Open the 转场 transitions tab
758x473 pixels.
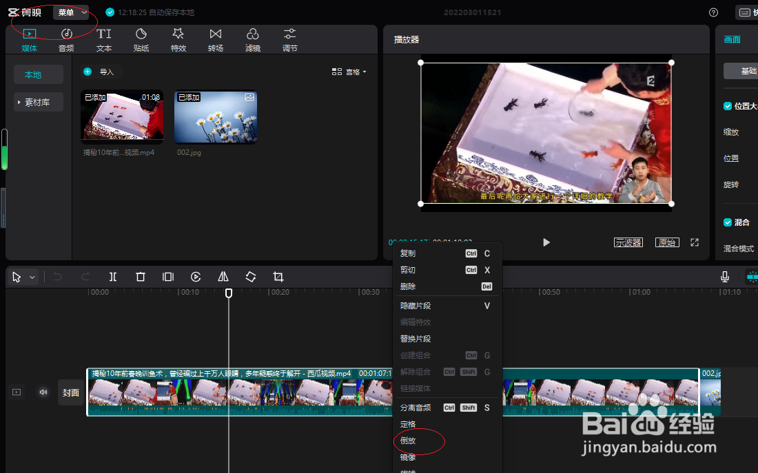click(216, 40)
